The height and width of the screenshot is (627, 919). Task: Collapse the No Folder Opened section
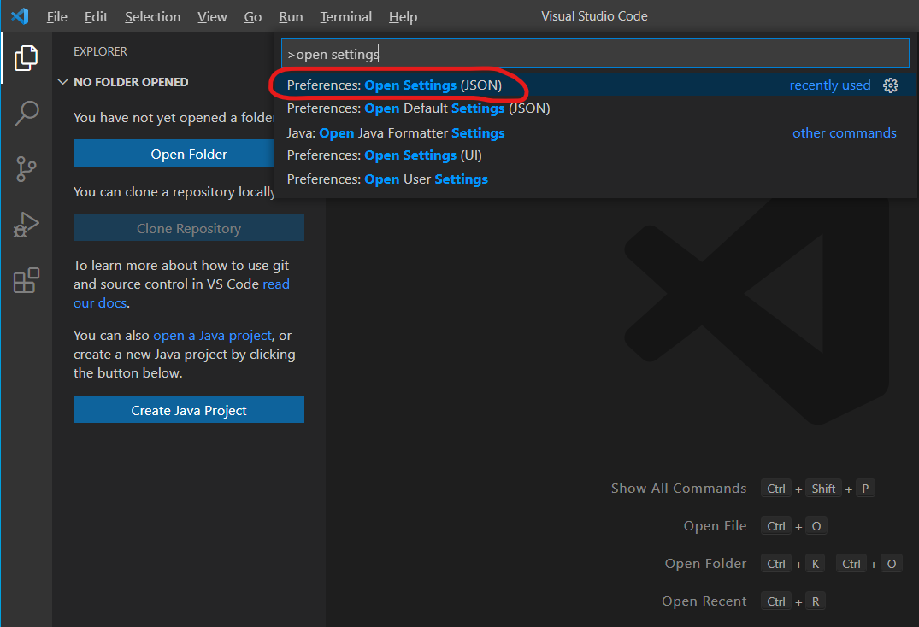pyautogui.click(x=62, y=82)
